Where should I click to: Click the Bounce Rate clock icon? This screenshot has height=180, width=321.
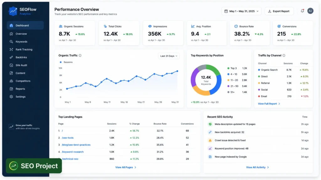point(236,26)
